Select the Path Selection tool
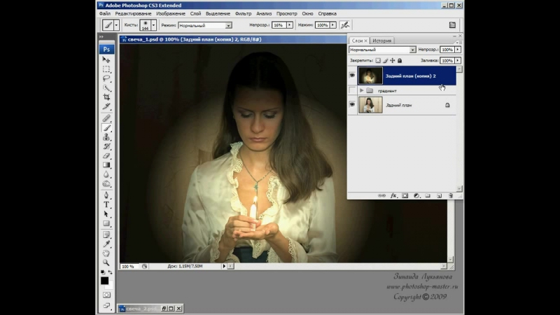 106,214
